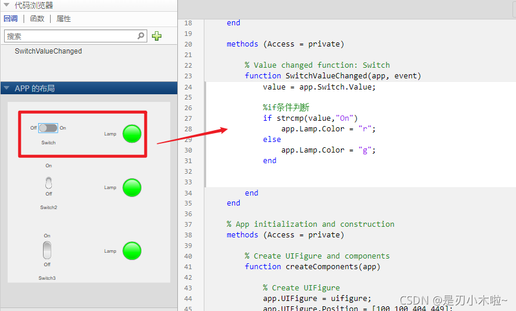This screenshot has width=516, height=311.
Task: Click the Switch label text
Action: click(x=48, y=143)
